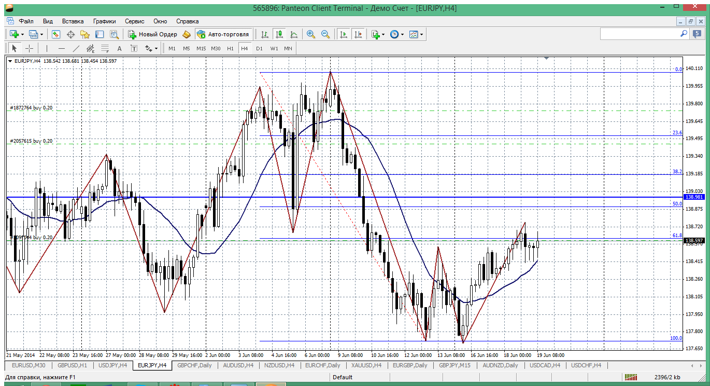Select the Crosshair cursor tool
Screen dimensions: 710x386
pyautogui.click(x=30, y=48)
